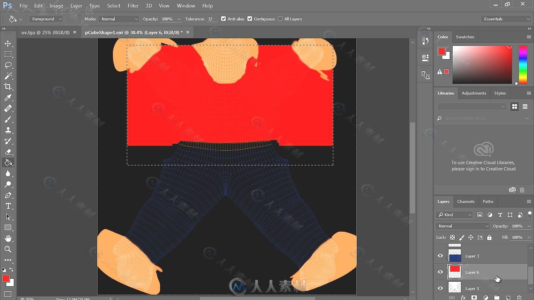Select the Hand tool
Image resolution: width=534 pixels, height=300 pixels.
pyautogui.click(x=8, y=238)
